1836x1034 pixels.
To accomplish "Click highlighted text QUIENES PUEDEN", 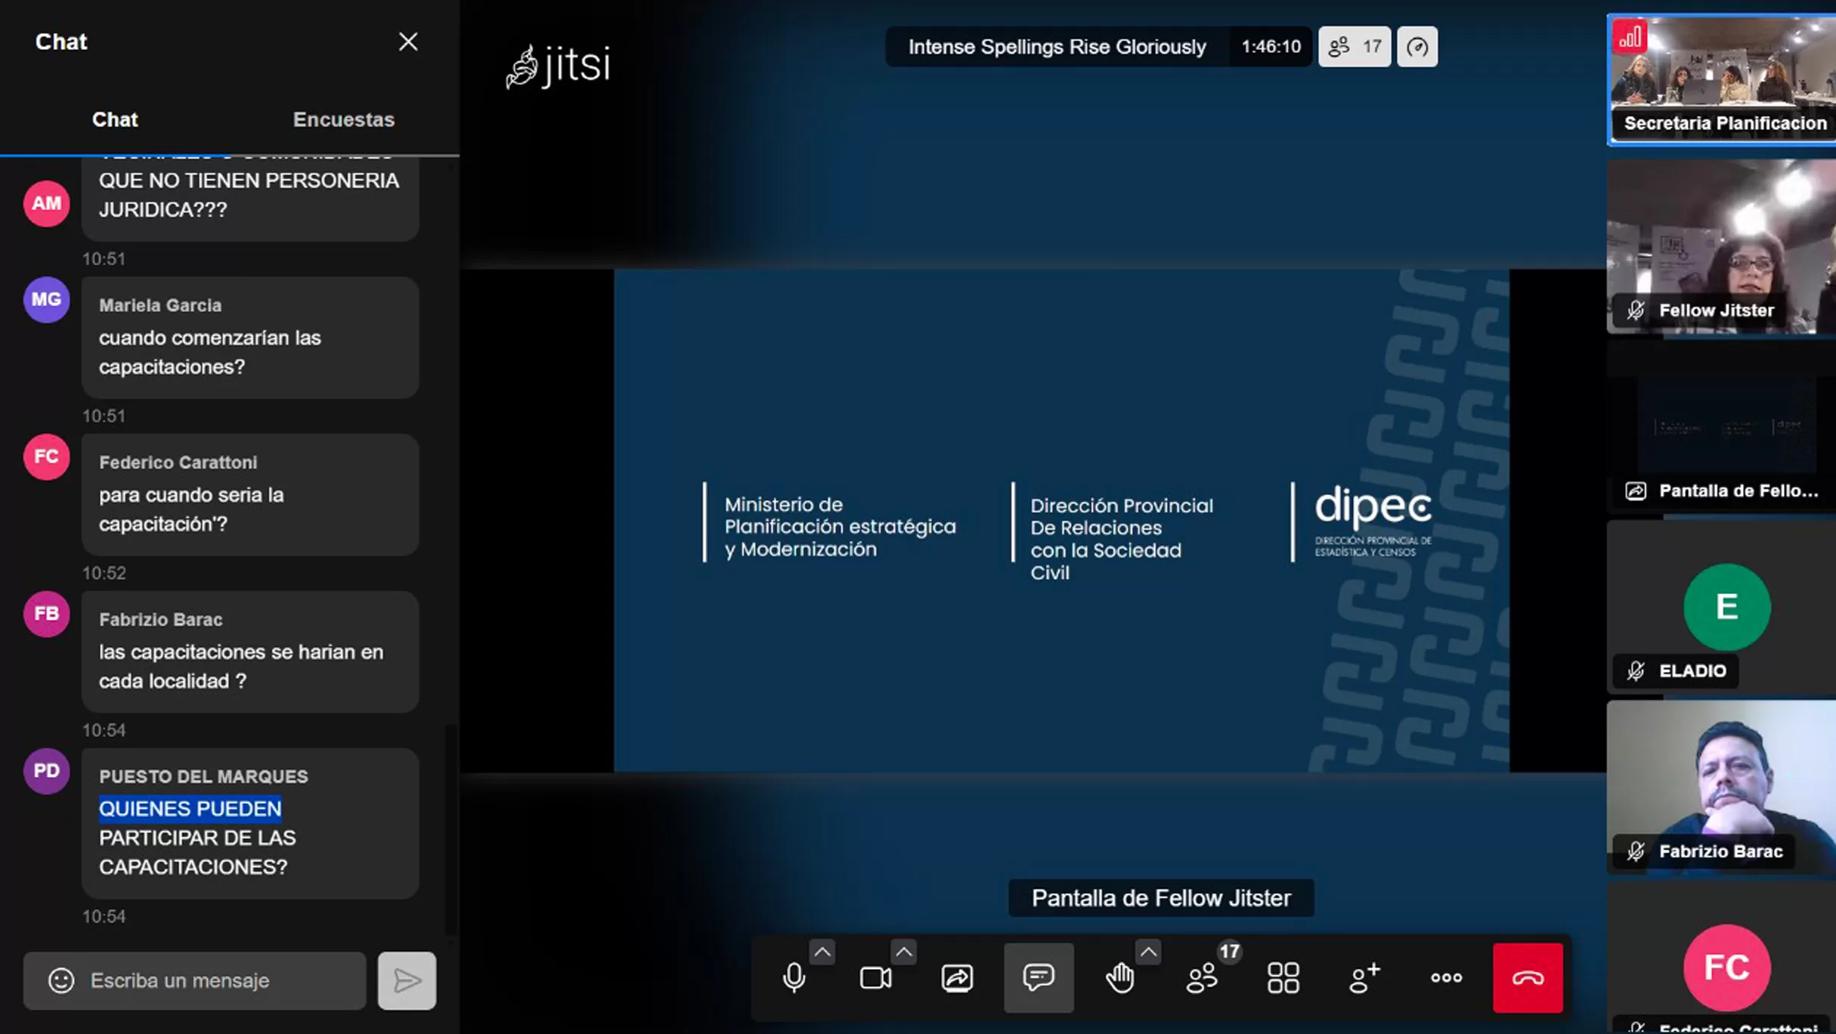I will [x=190, y=809].
